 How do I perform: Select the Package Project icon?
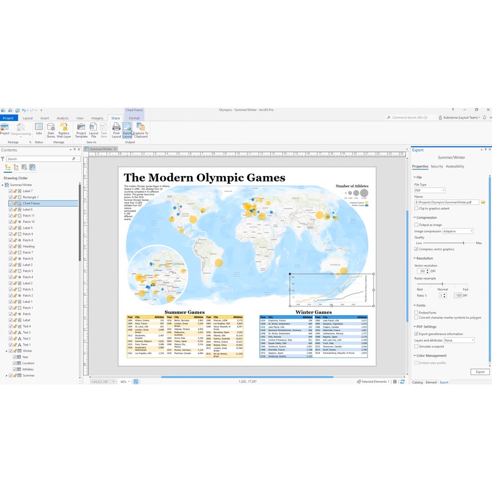coord(5,130)
